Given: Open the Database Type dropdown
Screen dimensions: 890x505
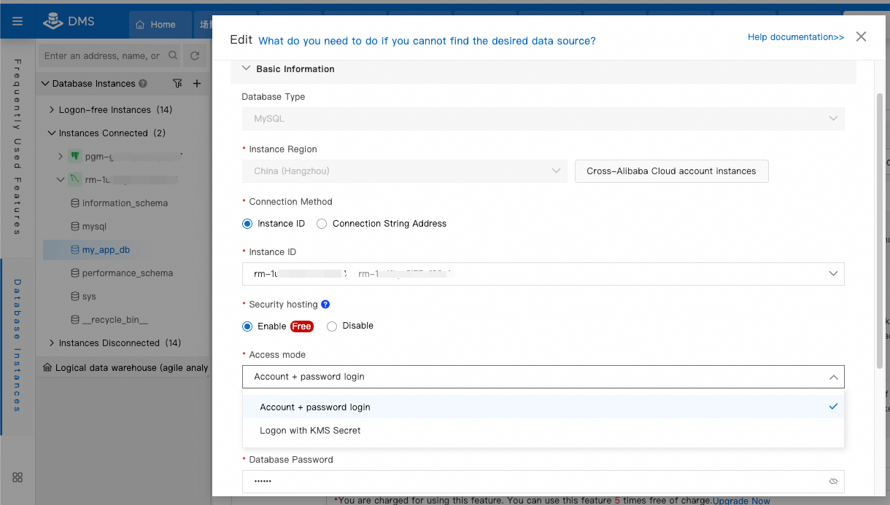Looking at the screenshot, I should (x=543, y=119).
